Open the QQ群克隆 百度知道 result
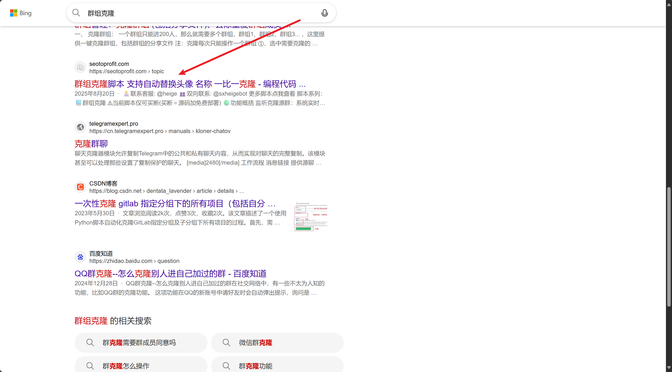The width and height of the screenshot is (672, 372). (x=170, y=274)
